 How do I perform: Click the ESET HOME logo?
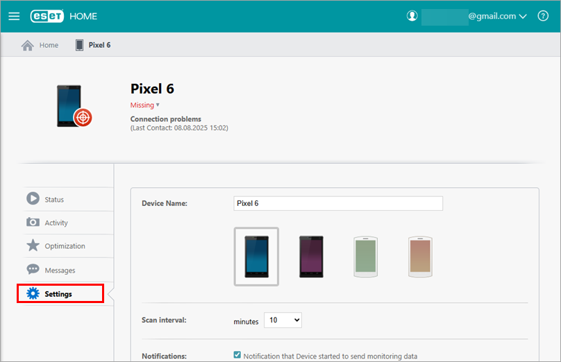pyautogui.click(x=64, y=16)
